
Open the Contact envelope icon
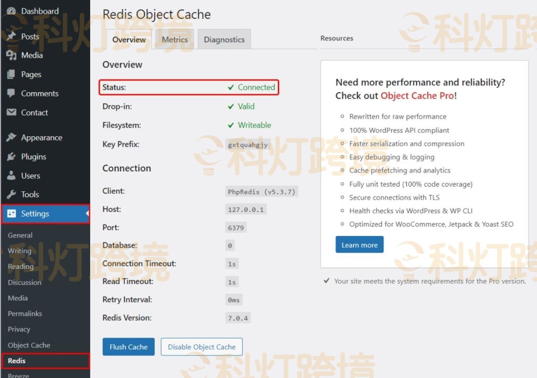click(x=12, y=112)
